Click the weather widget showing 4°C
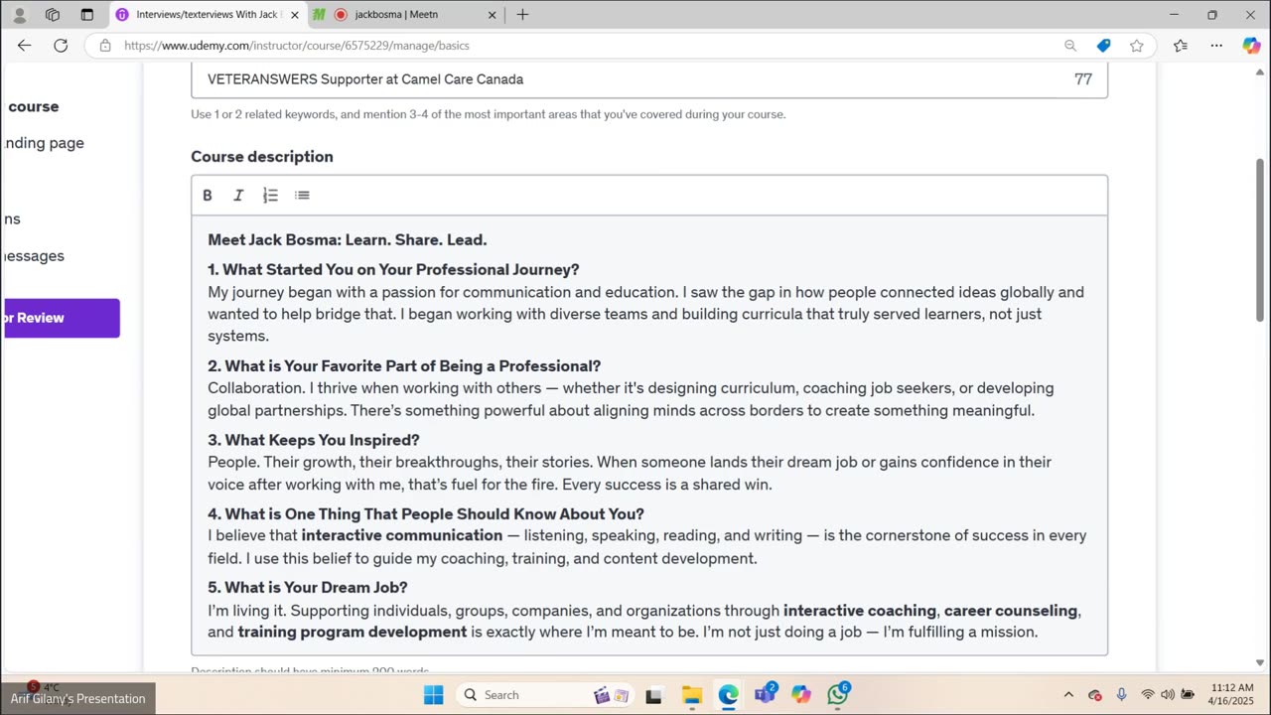 click(43, 687)
